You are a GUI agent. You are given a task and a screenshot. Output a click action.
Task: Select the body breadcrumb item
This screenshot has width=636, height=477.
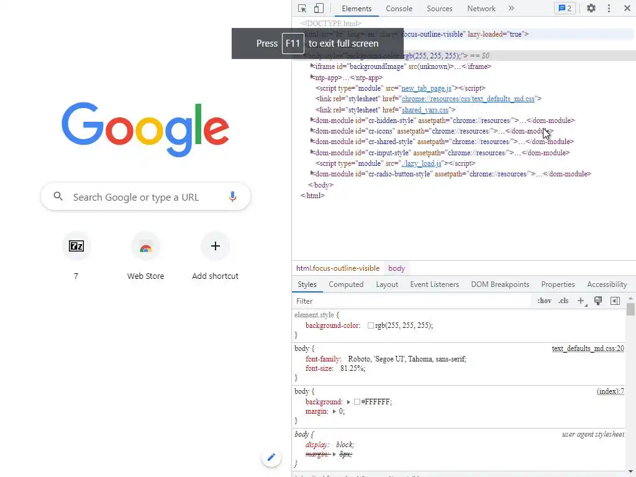tap(396, 268)
